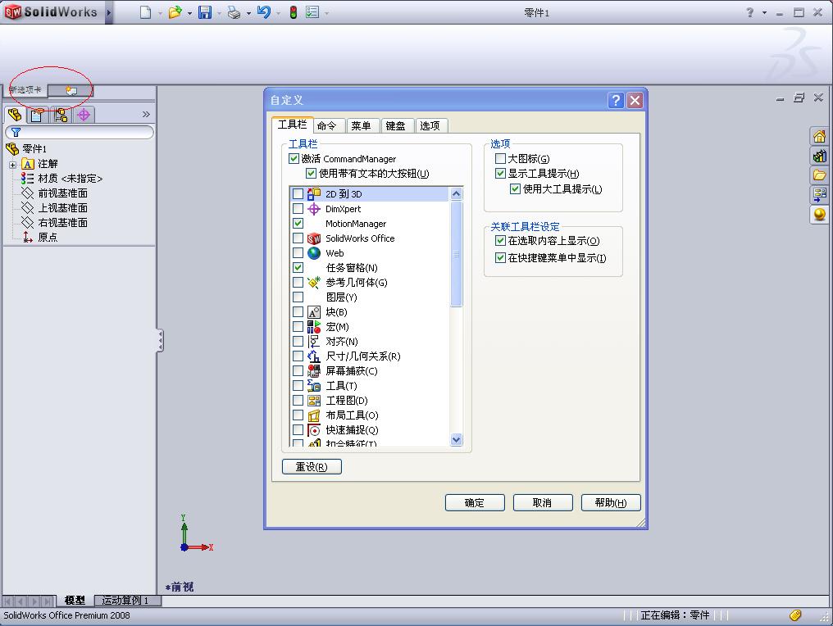
Task: Click the New document icon
Action: (x=145, y=12)
